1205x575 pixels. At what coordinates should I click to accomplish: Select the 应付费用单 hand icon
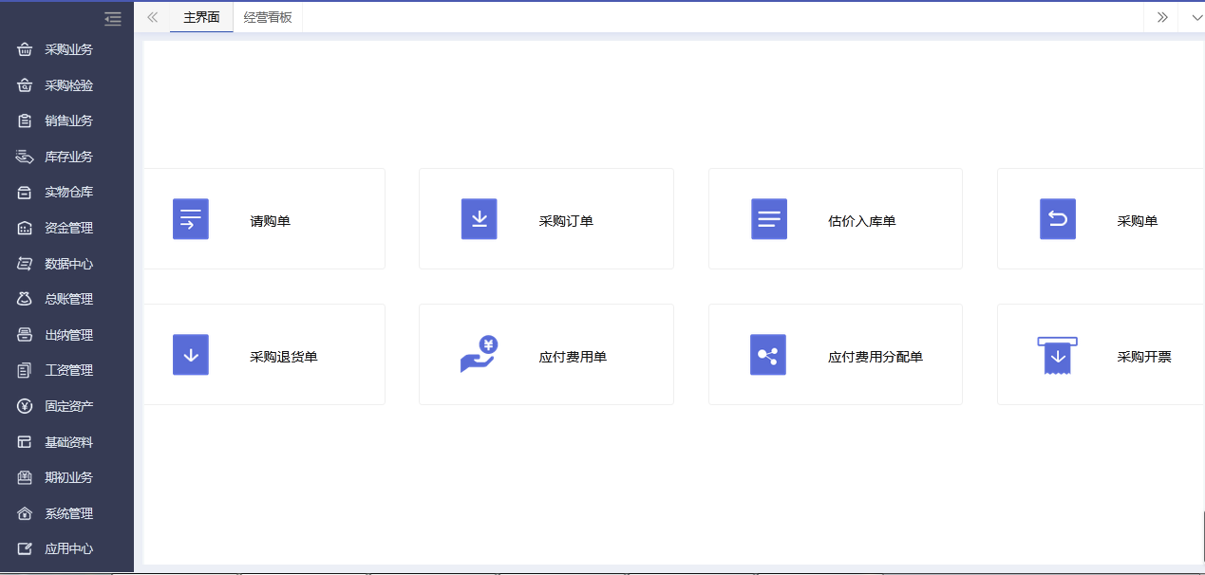(x=480, y=354)
